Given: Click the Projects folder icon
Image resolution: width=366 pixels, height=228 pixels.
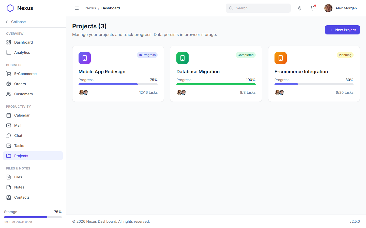Looking at the screenshot, I should pyautogui.click(x=9, y=156).
